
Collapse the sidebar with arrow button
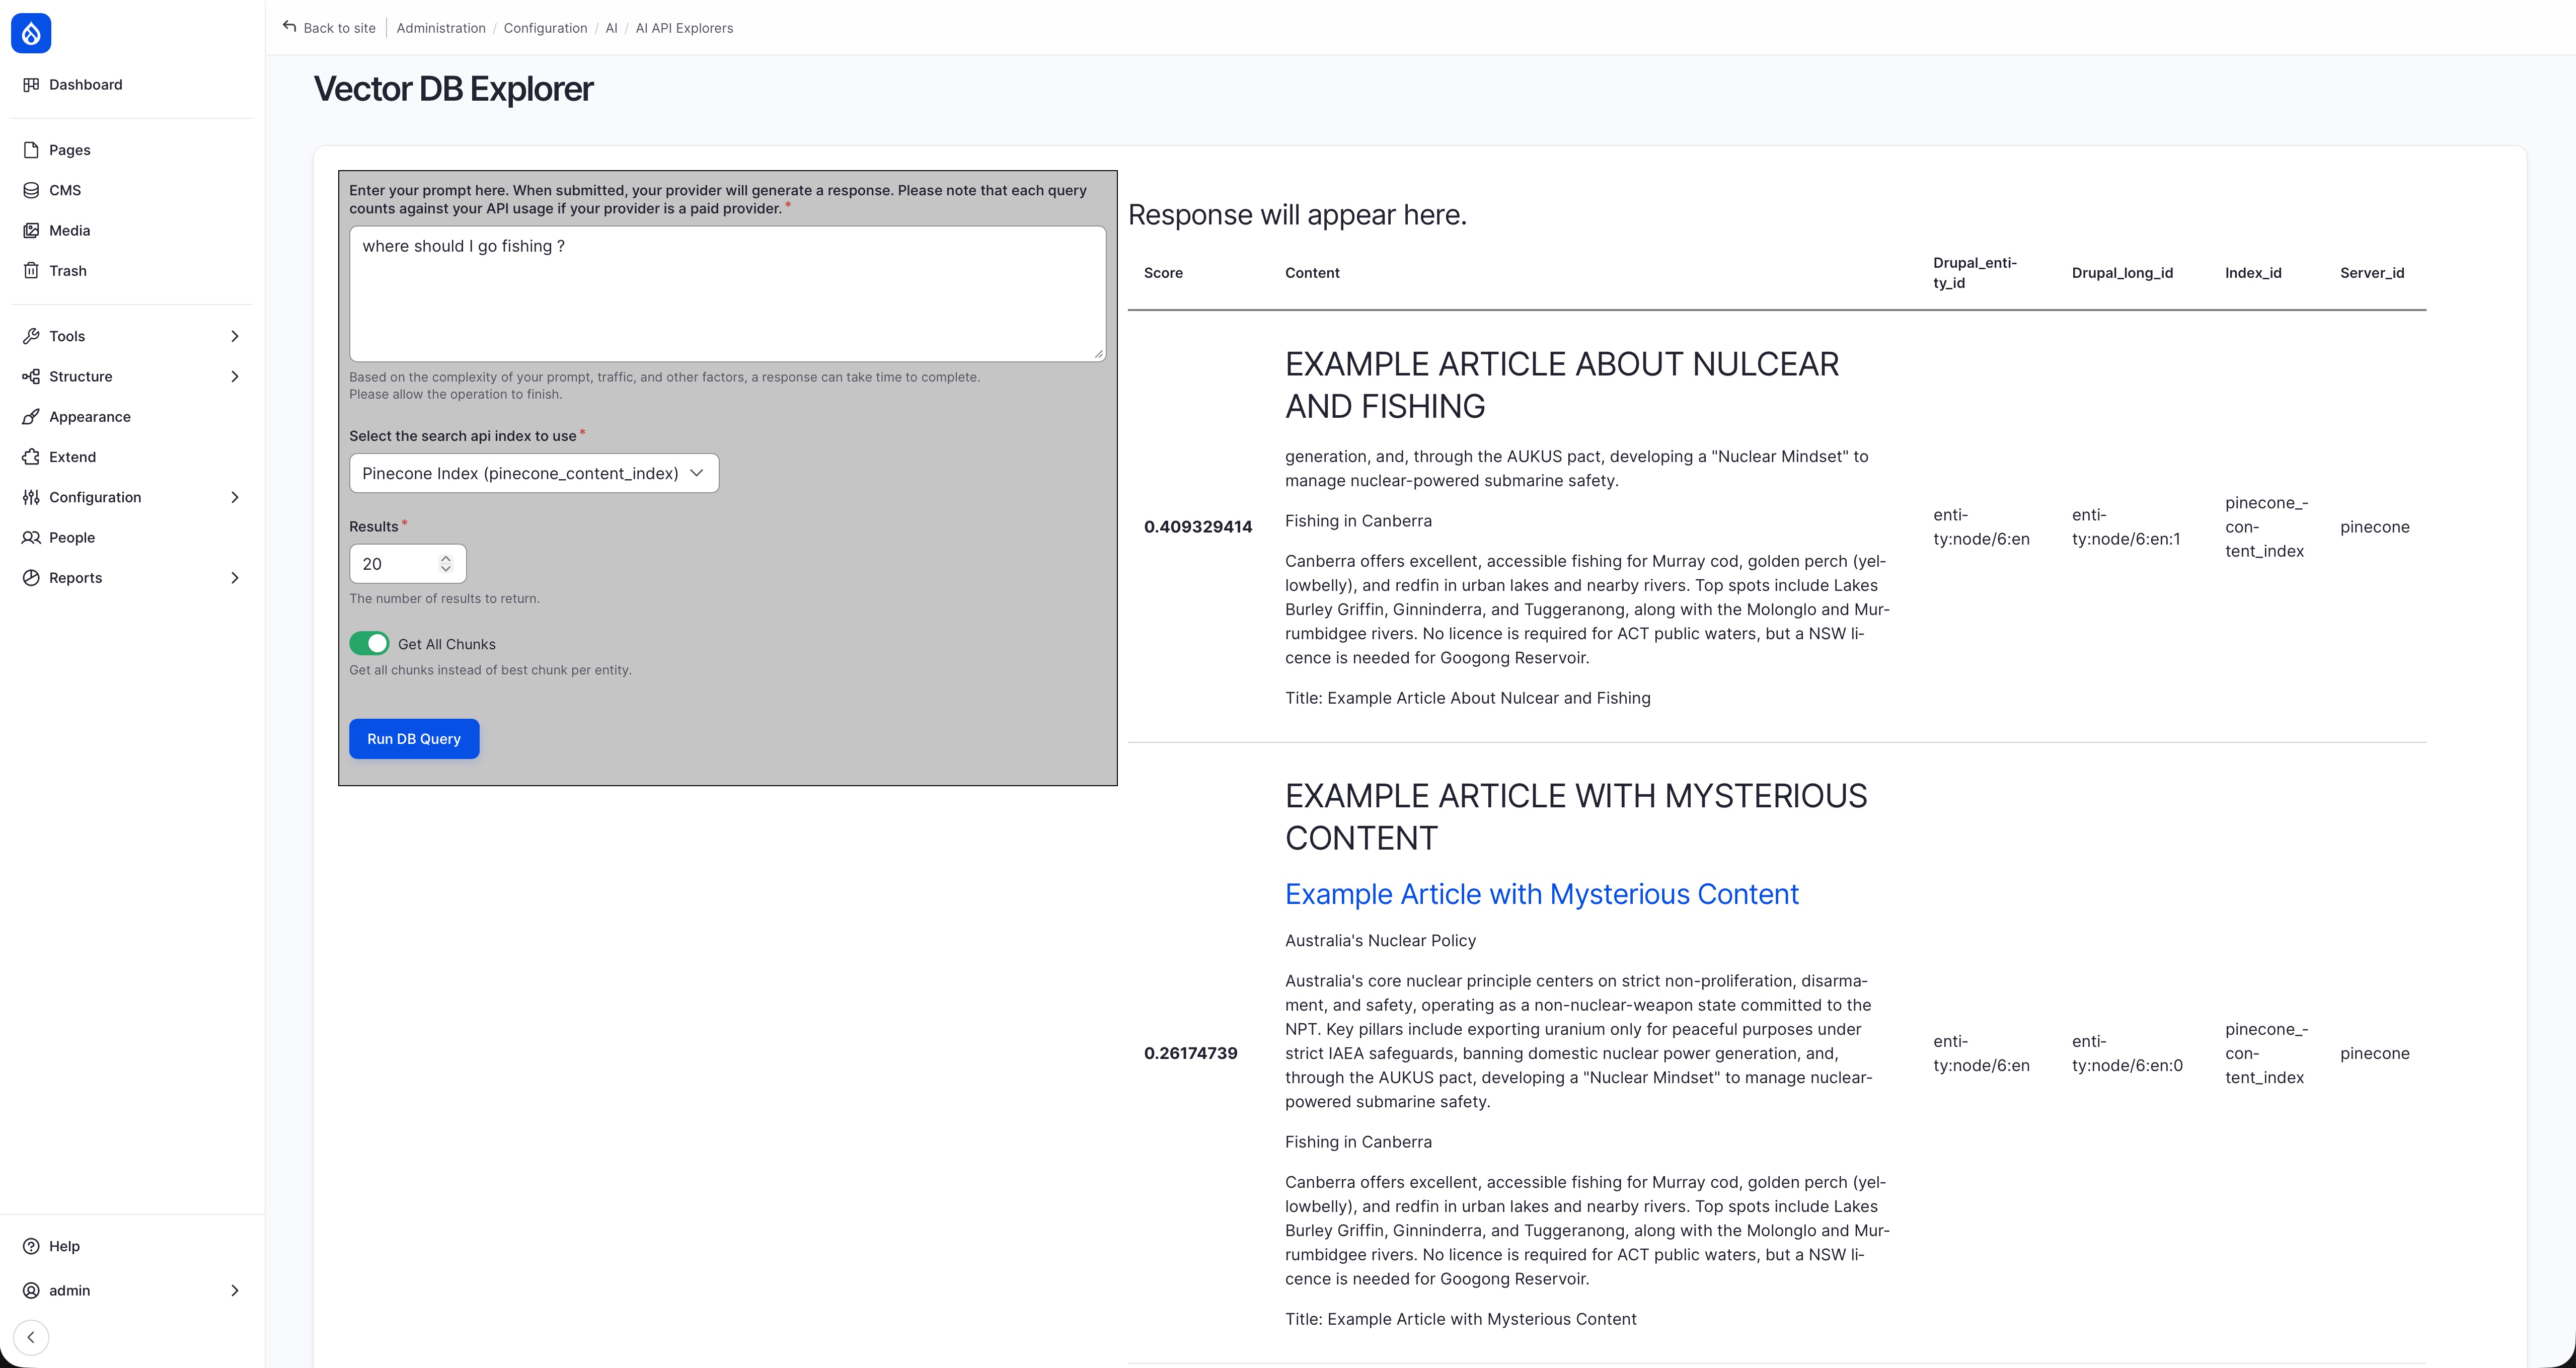pos(31,1337)
